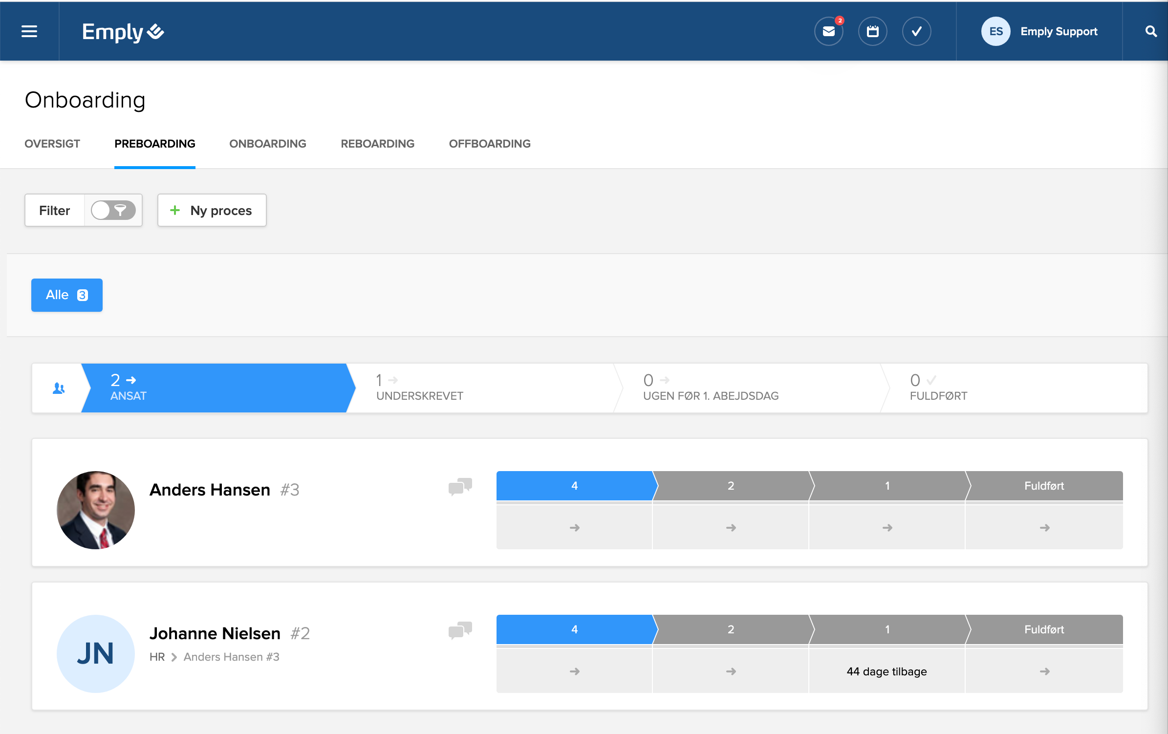Open comments for Anders Hansen

[x=460, y=486]
